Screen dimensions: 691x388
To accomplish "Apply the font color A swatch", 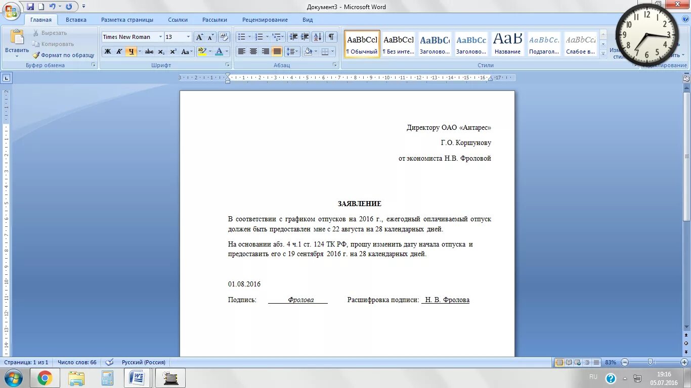I will click(219, 52).
